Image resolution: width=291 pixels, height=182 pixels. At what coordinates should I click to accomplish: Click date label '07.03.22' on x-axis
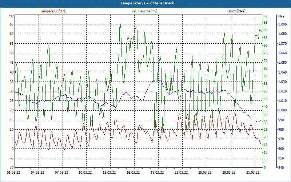[61, 172]
